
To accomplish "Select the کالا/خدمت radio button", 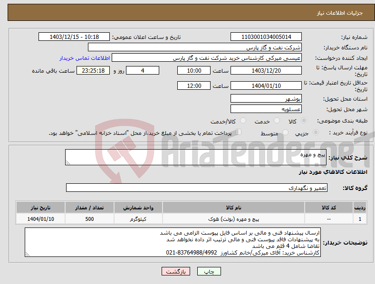I will click(243, 121).
